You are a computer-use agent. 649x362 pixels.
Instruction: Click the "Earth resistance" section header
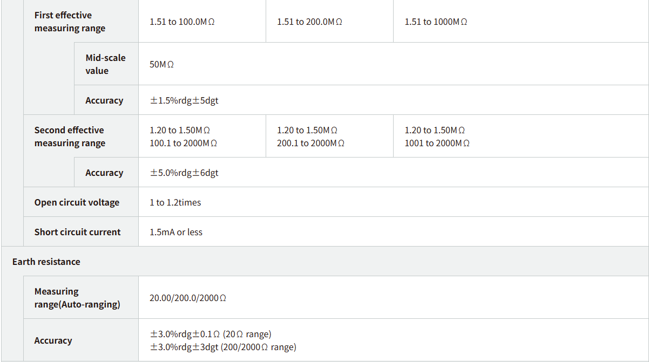coord(46,262)
